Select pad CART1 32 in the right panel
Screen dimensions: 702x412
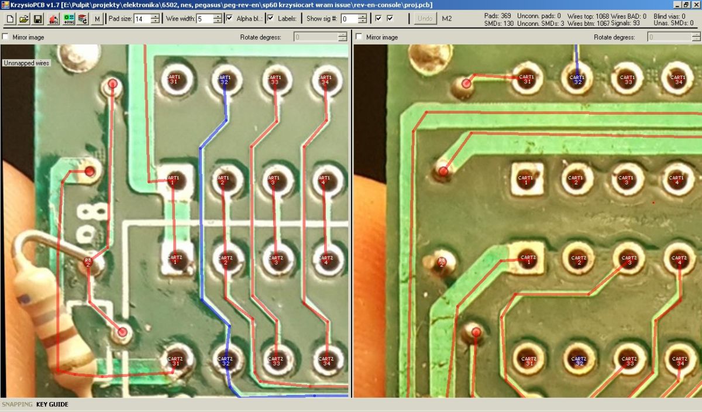(x=577, y=78)
